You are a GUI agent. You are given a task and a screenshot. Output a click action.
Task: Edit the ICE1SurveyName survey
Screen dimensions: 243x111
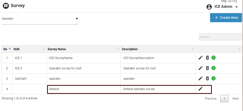point(200,58)
